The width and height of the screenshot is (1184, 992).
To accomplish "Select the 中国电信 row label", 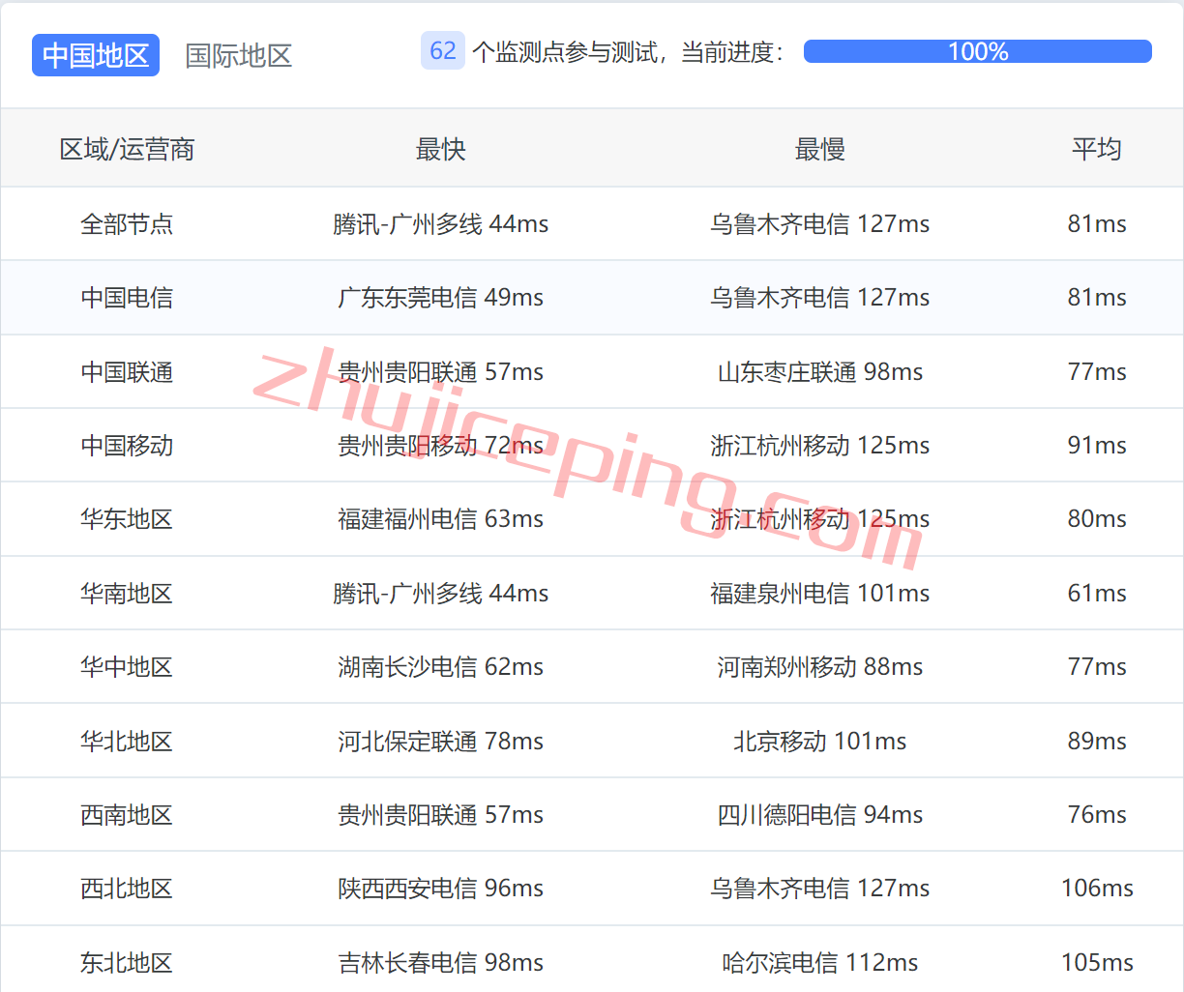I will coord(127,298).
